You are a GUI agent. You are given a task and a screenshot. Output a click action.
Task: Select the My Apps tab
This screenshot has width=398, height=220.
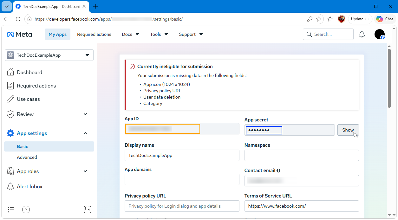click(x=57, y=34)
